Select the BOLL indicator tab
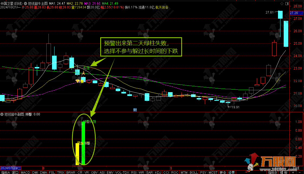The width and height of the screenshot is (304, 174). 194,172
